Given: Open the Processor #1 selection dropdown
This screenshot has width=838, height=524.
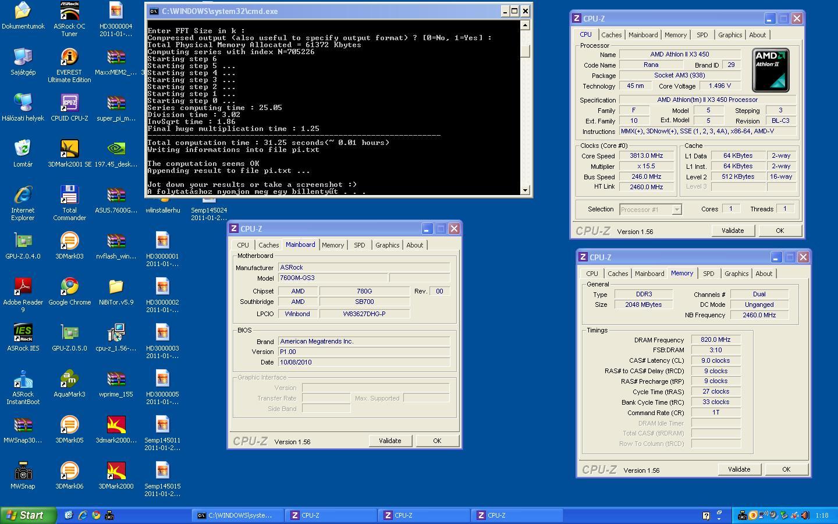Looking at the screenshot, I should [x=650, y=210].
